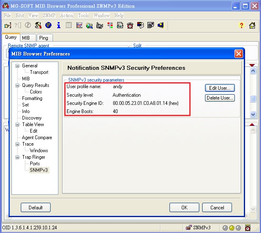This screenshot has height=233, width=261.
Task: Collapse the Table View tree node
Action: (17, 124)
